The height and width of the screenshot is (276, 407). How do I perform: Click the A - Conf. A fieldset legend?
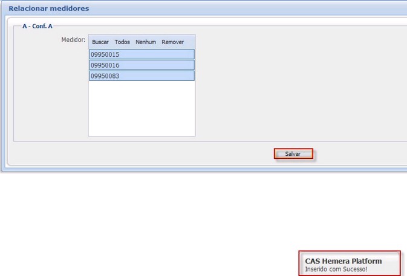tap(37, 27)
